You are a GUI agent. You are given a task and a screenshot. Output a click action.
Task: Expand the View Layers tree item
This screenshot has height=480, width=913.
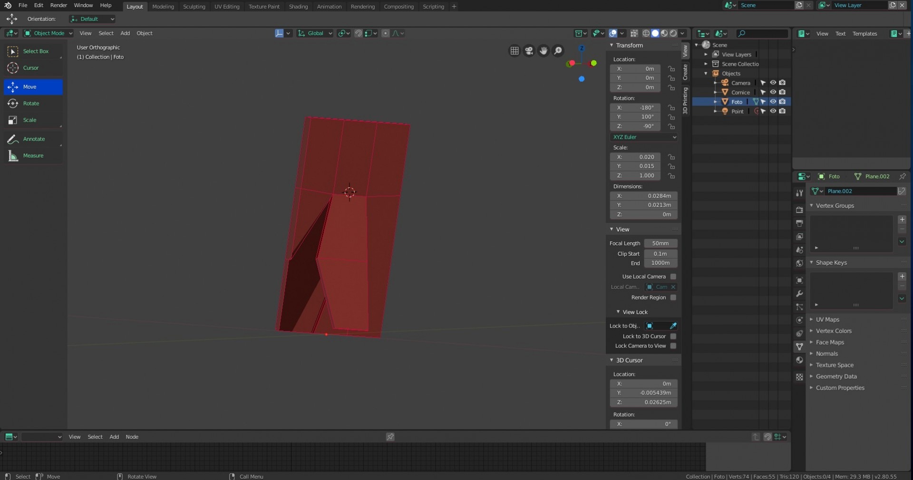click(x=706, y=55)
